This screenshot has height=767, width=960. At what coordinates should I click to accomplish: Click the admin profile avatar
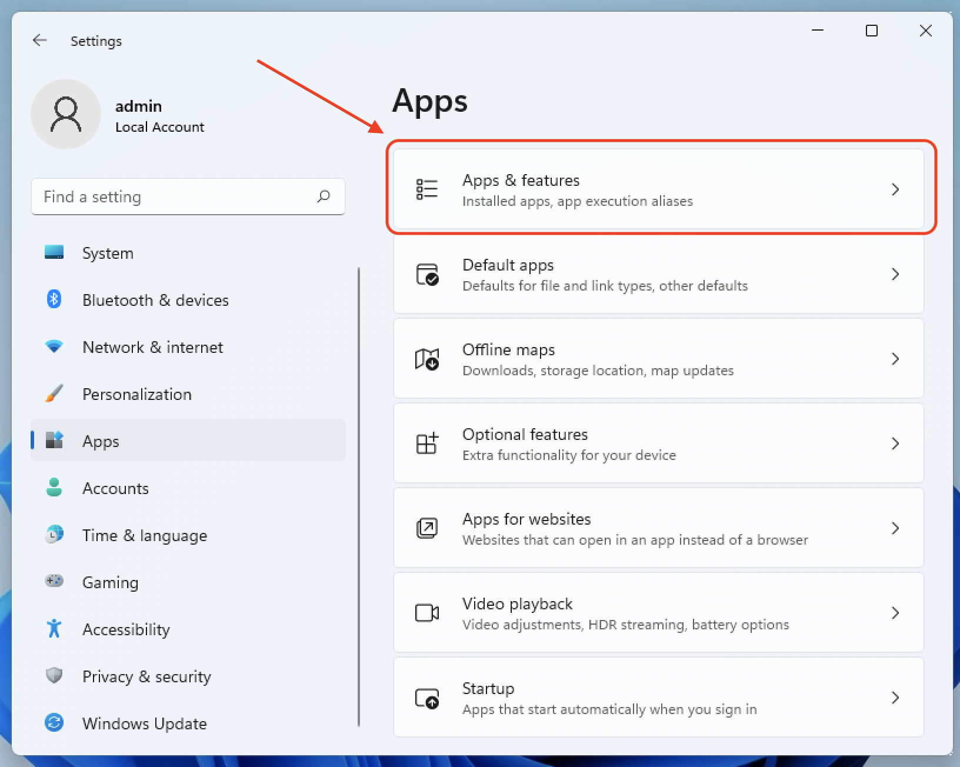tap(66, 114)
